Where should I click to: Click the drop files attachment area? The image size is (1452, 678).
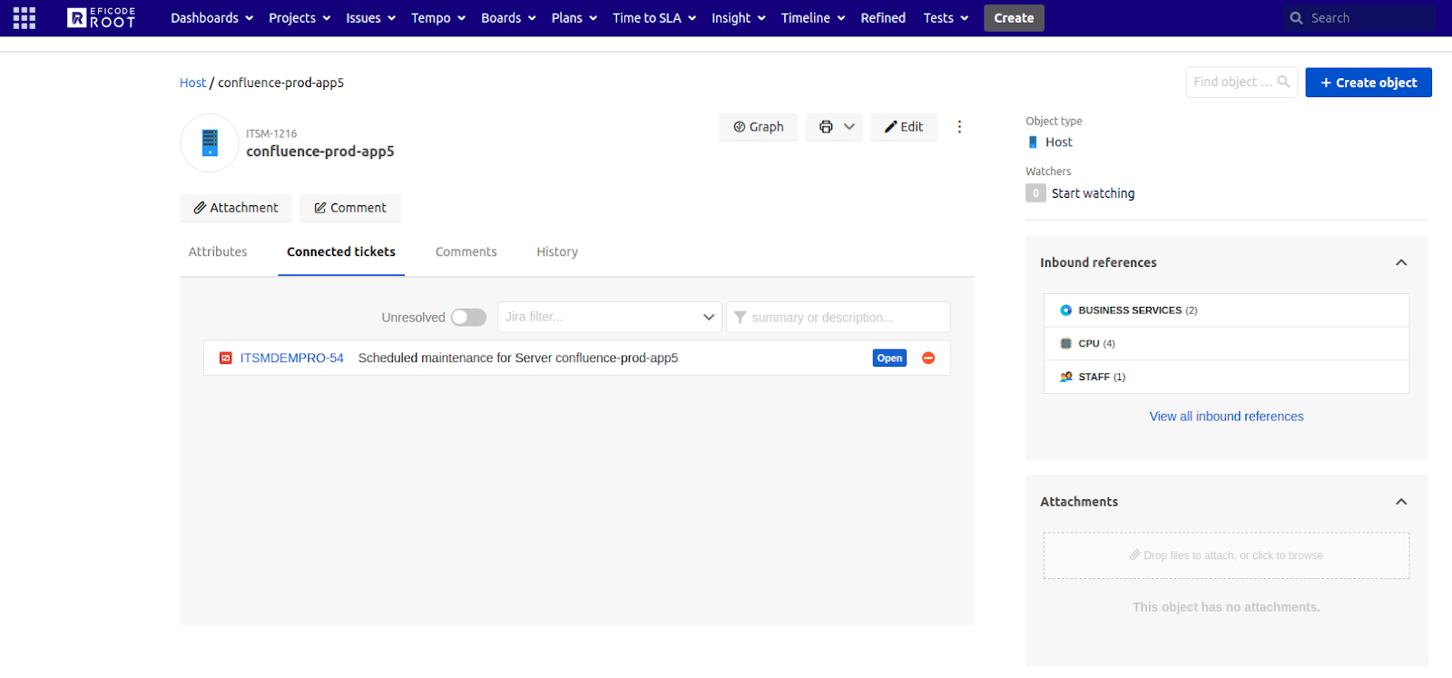(x=1226, y=555)
